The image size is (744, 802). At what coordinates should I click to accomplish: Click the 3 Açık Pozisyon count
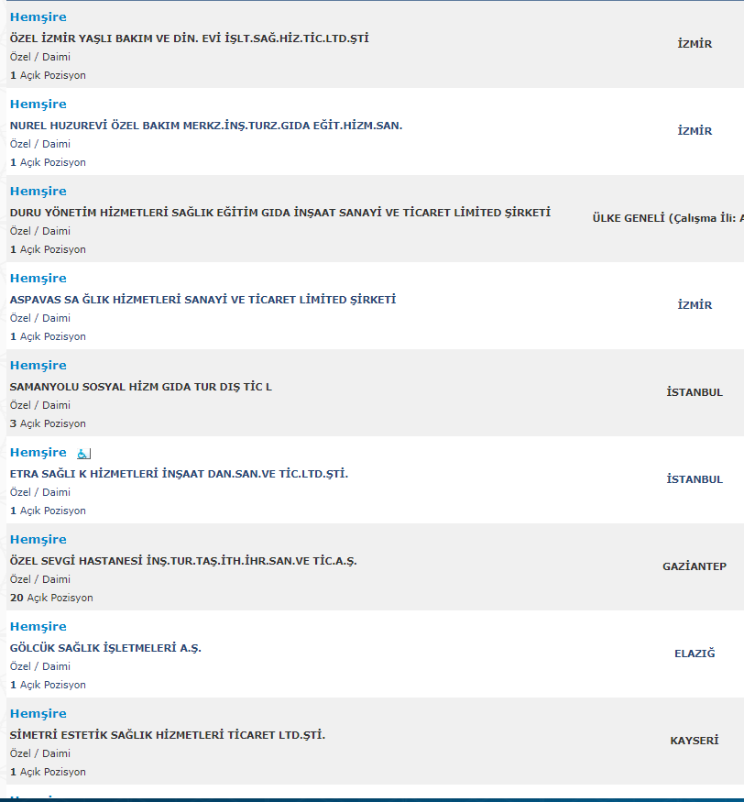click(48, 423)
